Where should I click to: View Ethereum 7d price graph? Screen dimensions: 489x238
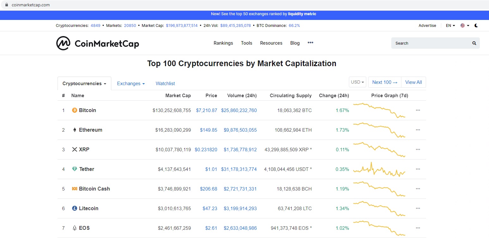pyautogui.click(x=379, y=130)
